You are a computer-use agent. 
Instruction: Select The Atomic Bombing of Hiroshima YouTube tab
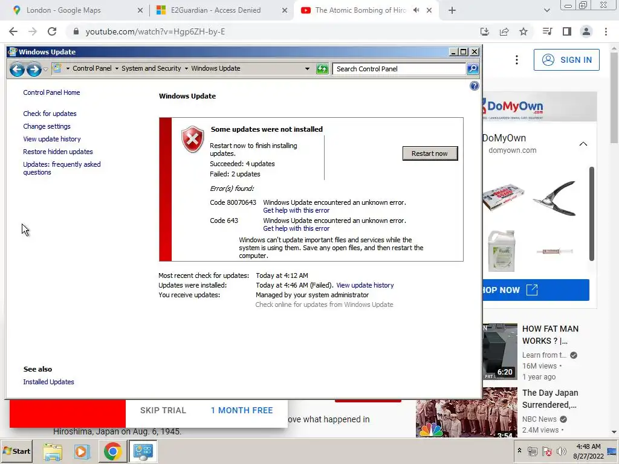pos(360,10)
